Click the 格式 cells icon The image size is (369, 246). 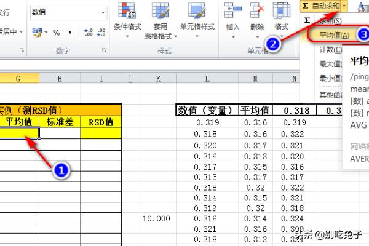[x=282, y=10]
